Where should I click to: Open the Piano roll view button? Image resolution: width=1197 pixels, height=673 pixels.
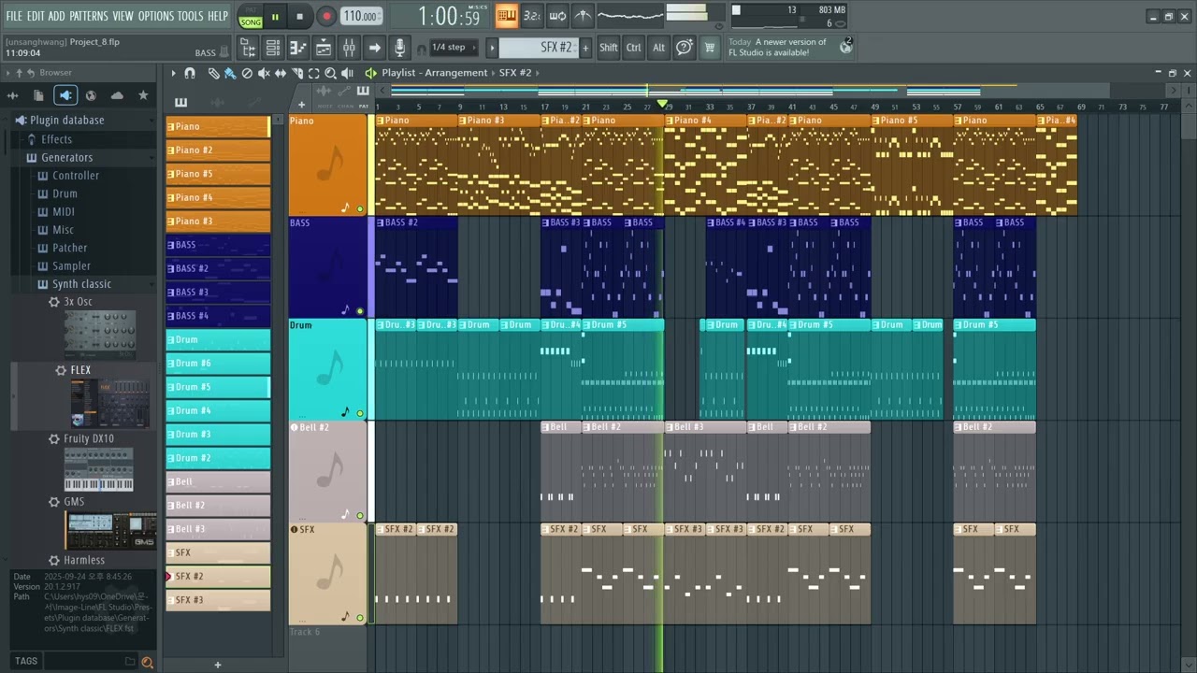298,48
